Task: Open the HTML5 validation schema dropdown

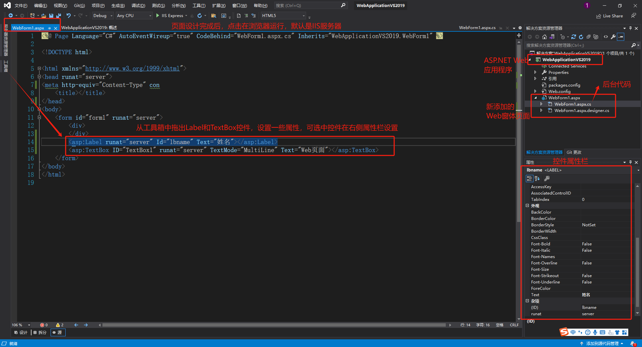Action: click(x=283, y=16)
